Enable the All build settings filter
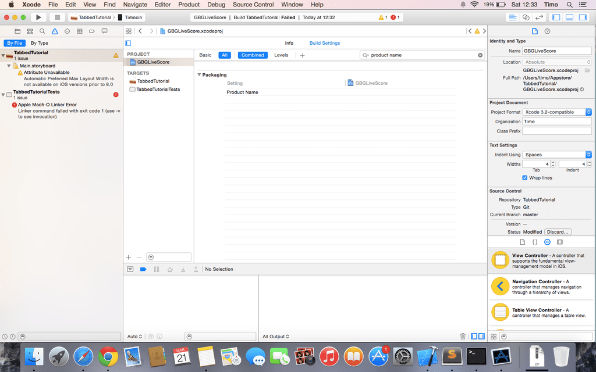596x372 pixels. point(225,55)
